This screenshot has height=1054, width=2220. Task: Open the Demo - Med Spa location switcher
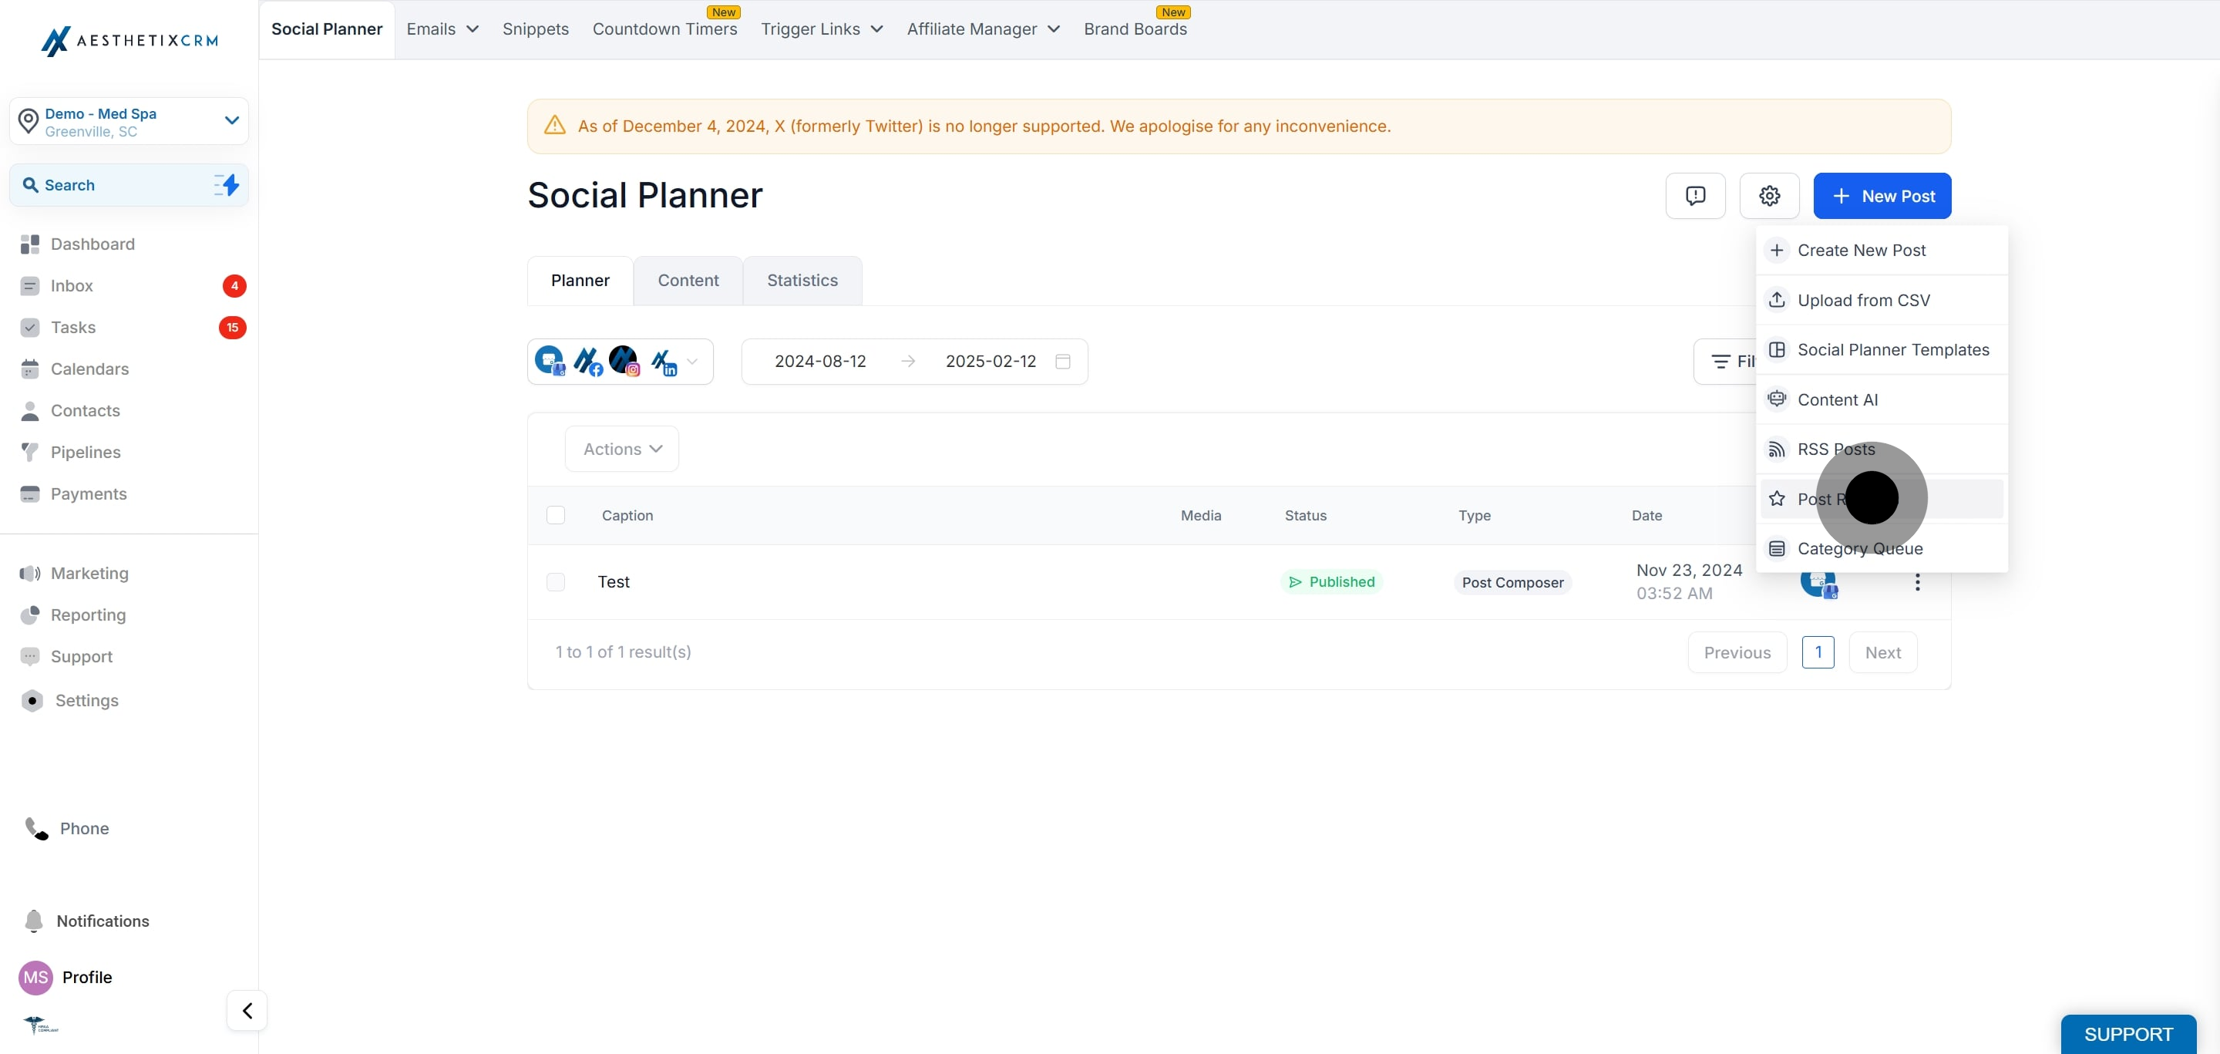129,122
